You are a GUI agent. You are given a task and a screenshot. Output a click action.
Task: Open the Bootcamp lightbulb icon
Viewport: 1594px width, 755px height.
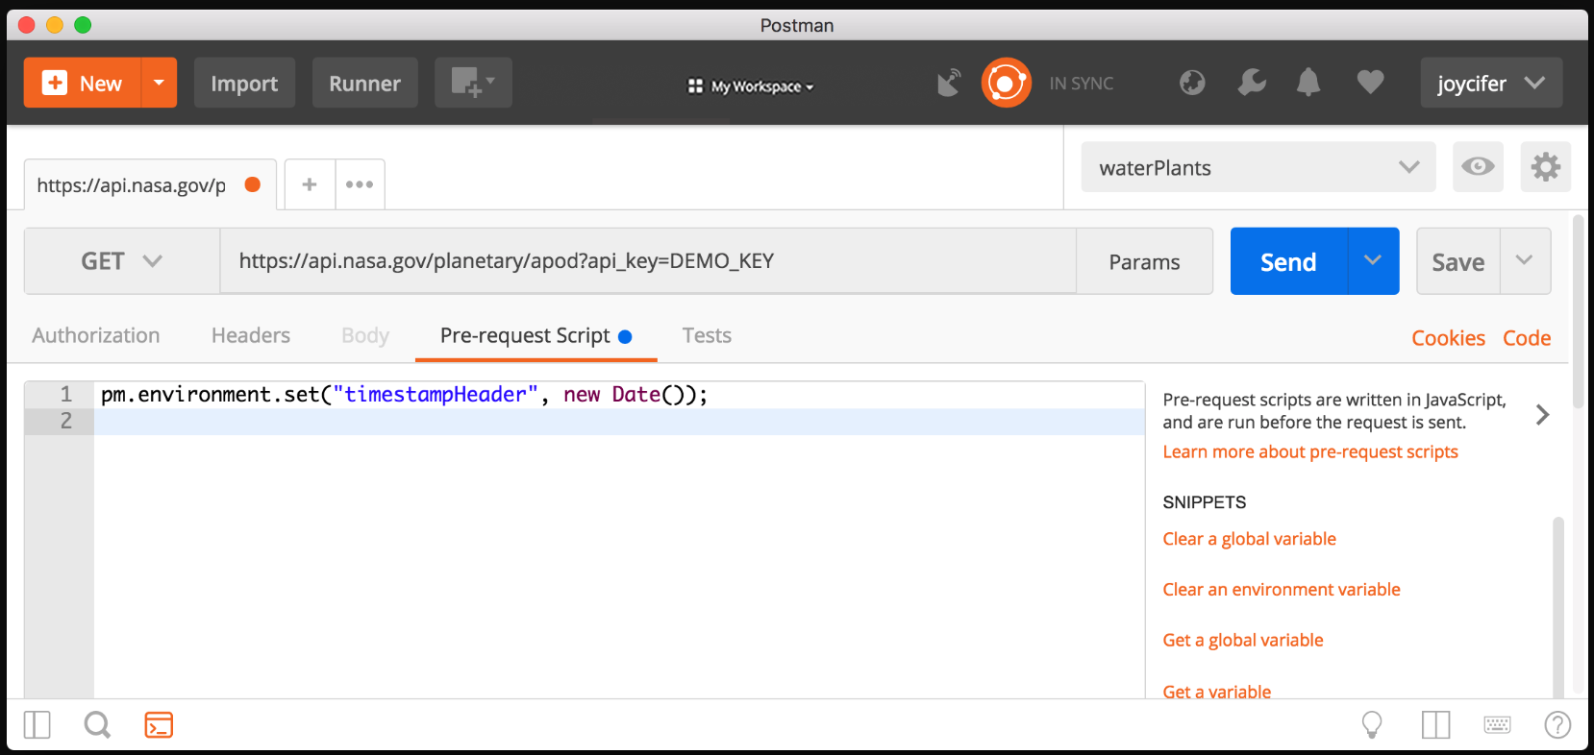click(x=1372, y=724)
